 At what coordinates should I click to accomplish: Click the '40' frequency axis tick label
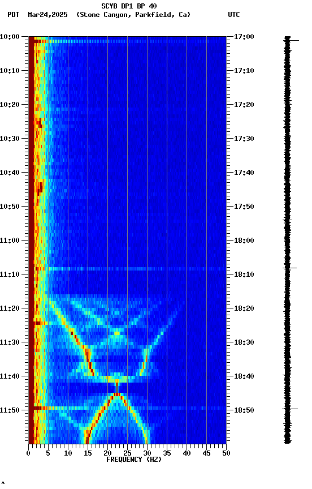(187, 453)
